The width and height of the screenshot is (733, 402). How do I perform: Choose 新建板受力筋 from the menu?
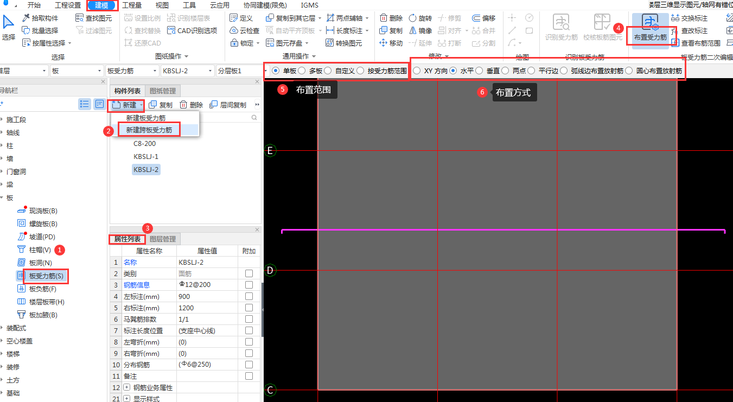[146, 118]
